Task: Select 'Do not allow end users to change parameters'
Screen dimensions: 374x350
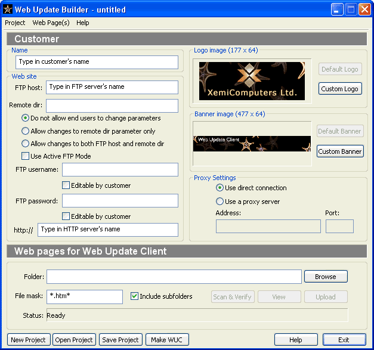Action: pos(26,118)
